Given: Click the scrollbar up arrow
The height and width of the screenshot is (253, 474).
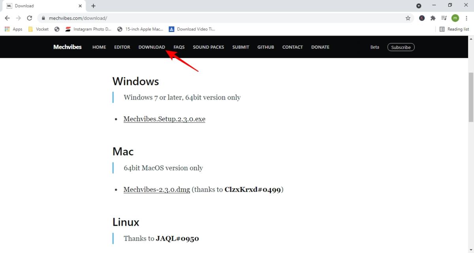Looking at the screenshot, I should [x=471, y=39].
